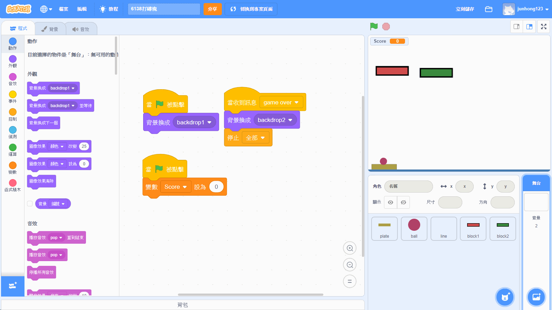Open pop dropdown in 播放音效 直到結束 block
This screenshot has width=552, height=310.
click(x=56, y=238)
